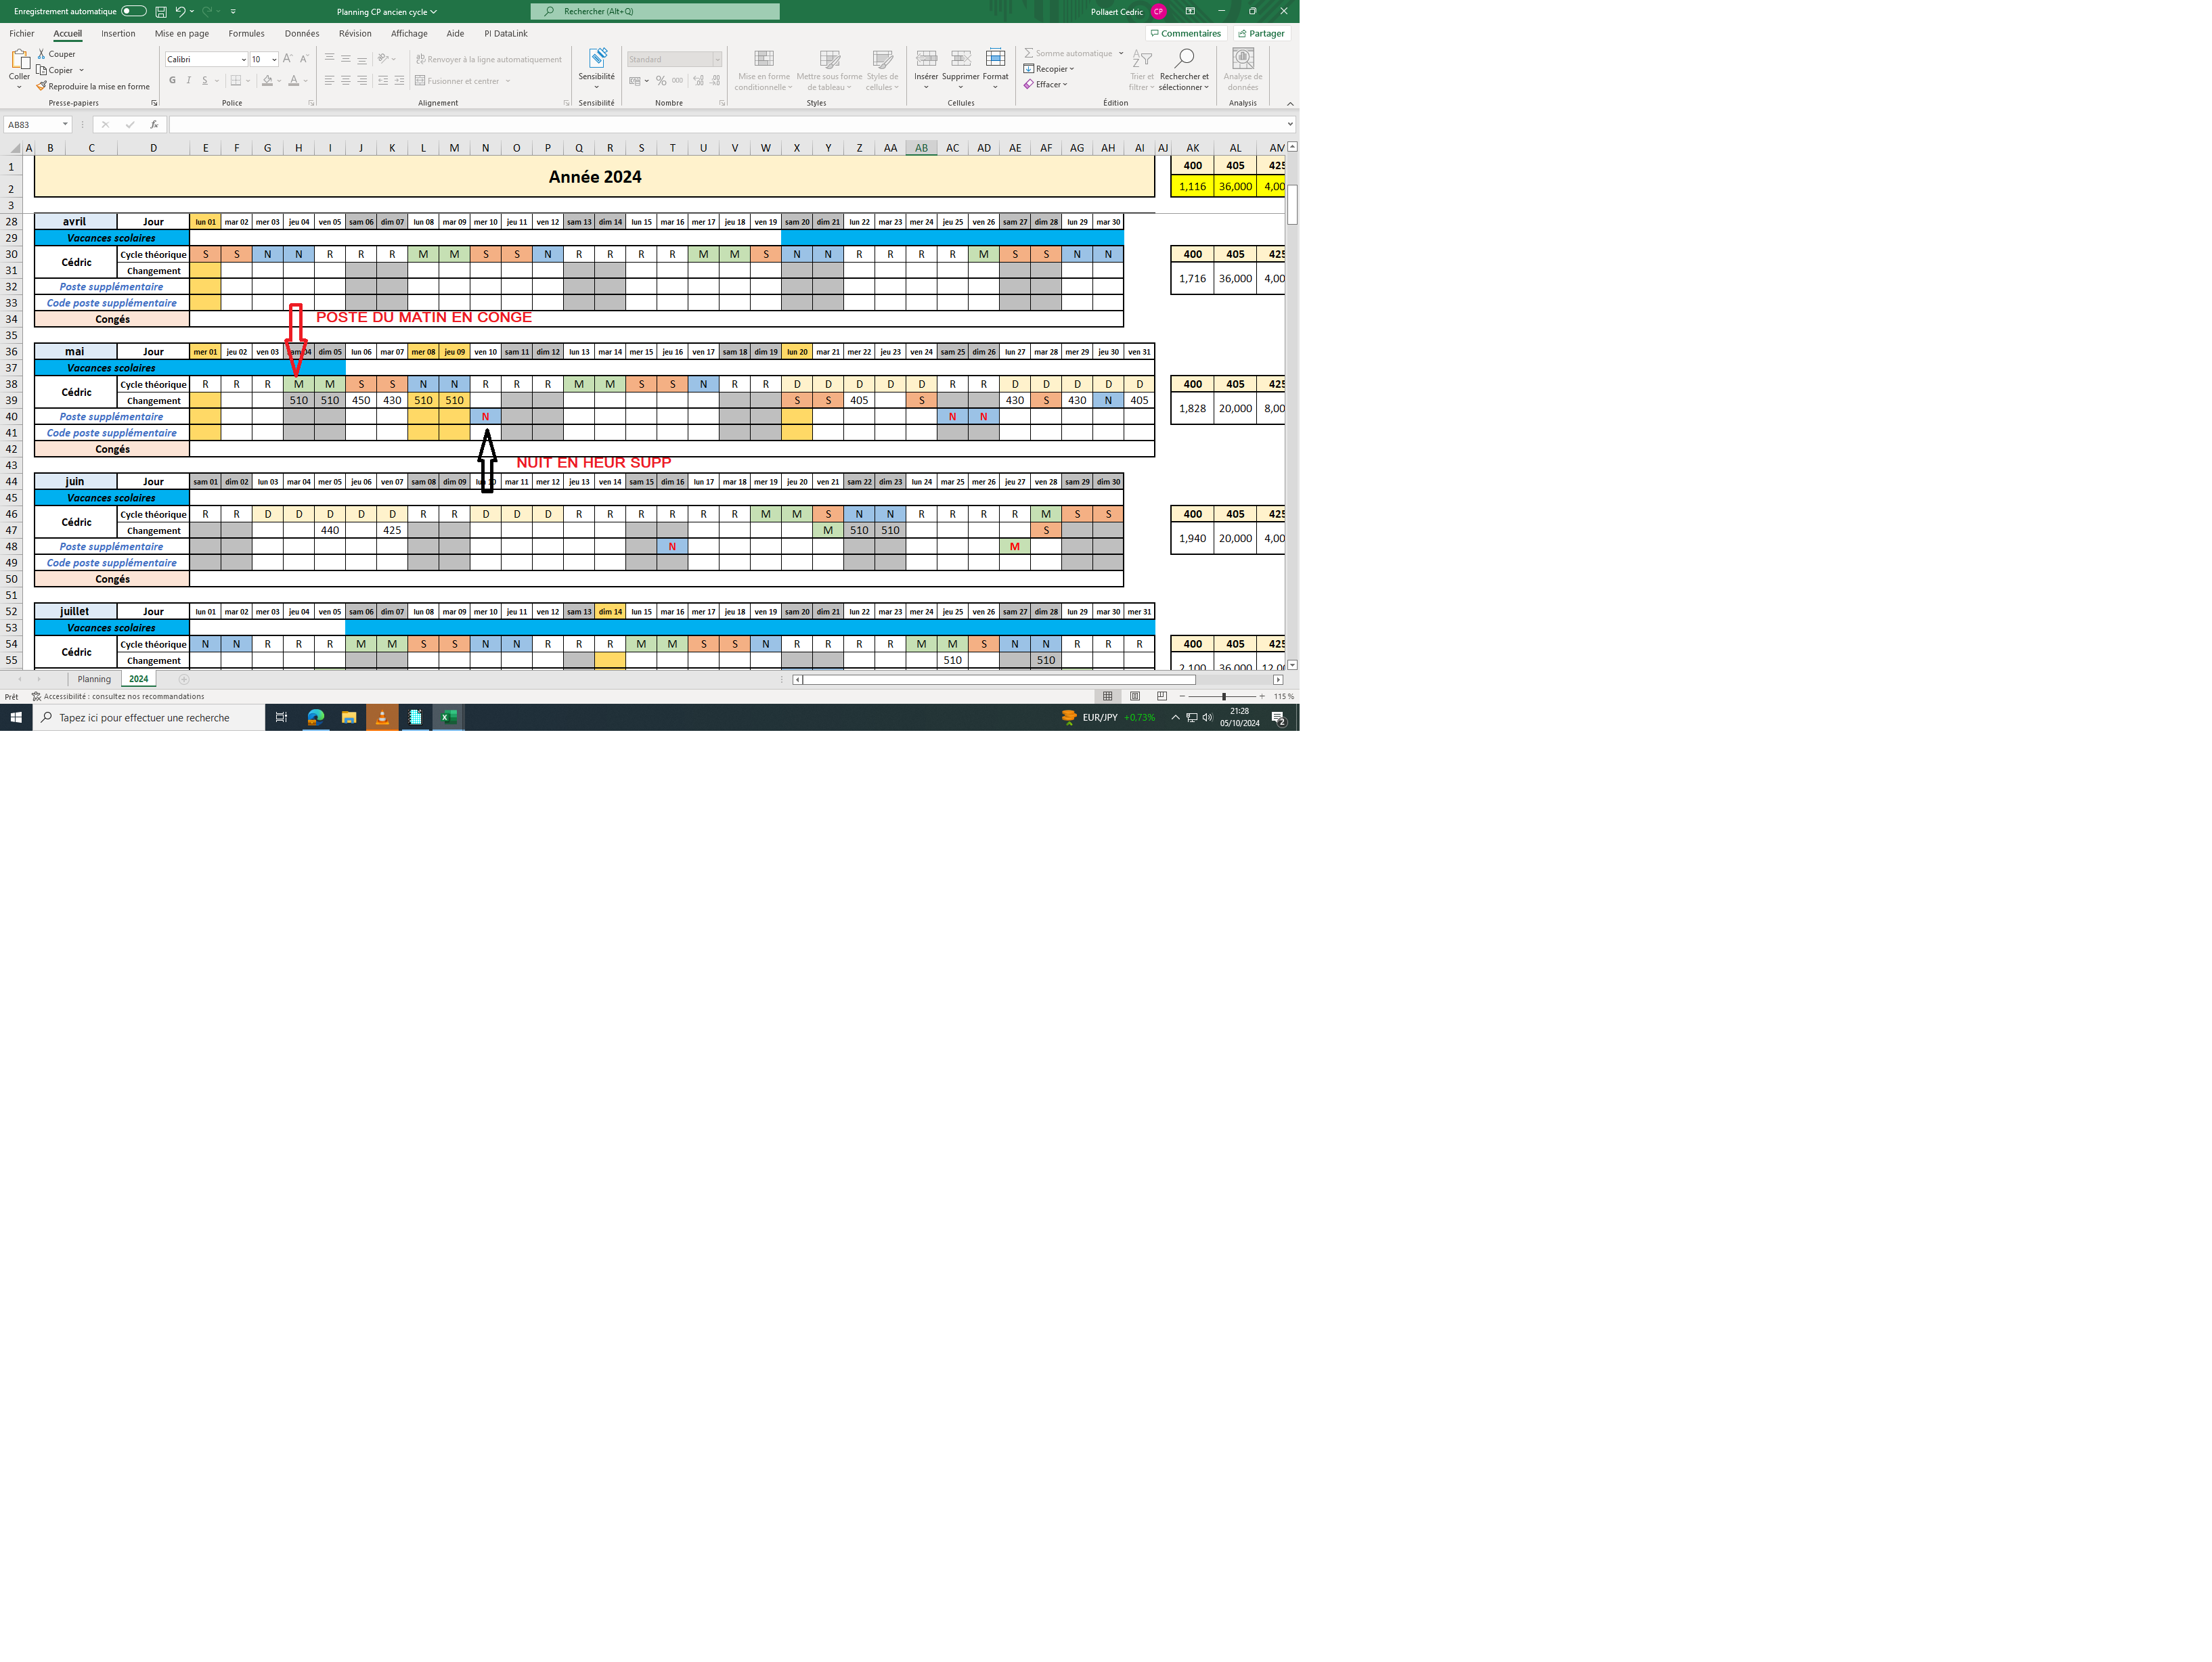
Task: Click the font color A icon
Action: (x=294, y=81)
